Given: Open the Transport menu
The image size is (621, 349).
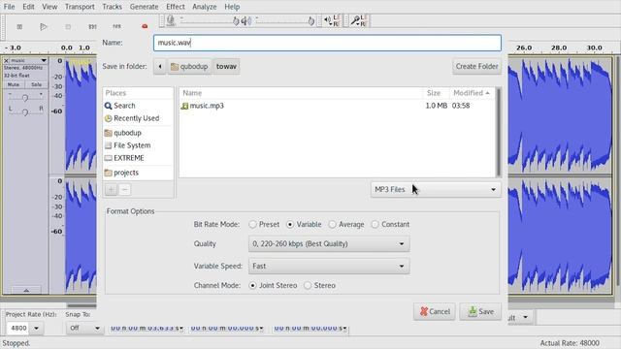Looking at the screenshot, I should click(x=80, y=7).
